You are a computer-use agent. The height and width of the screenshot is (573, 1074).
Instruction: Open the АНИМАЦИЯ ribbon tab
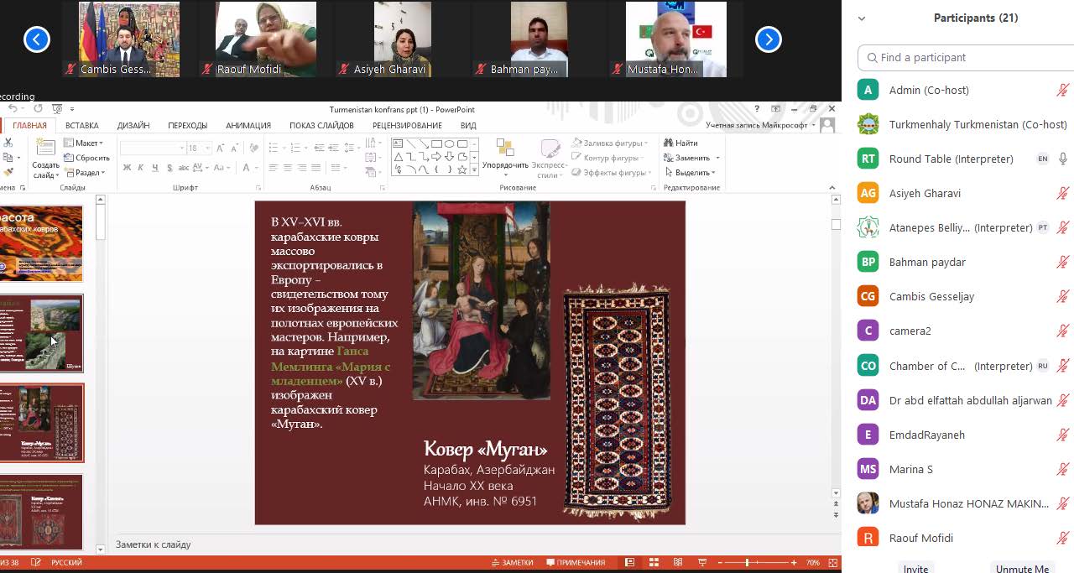pos(248,126)
